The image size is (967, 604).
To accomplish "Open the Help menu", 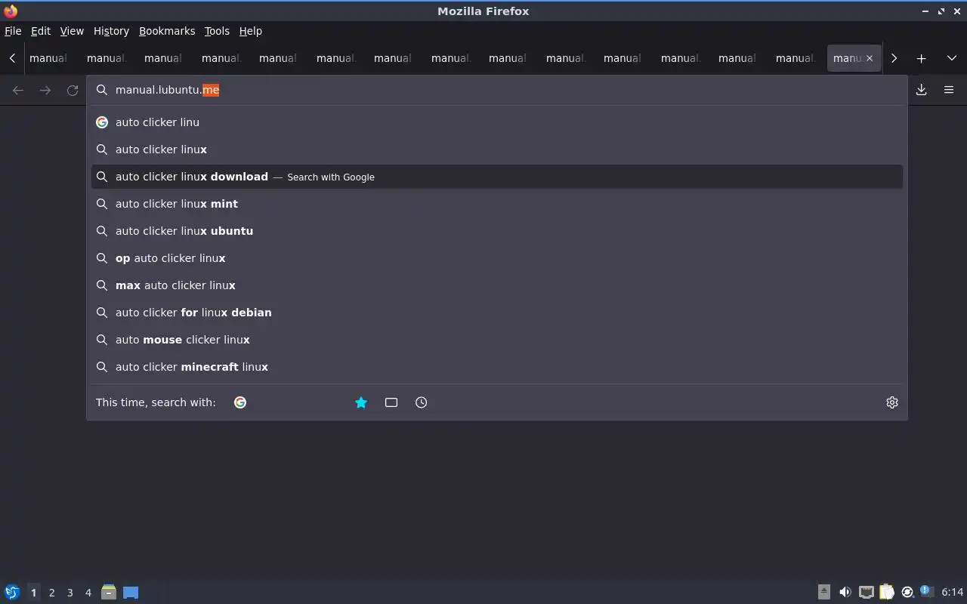I will coord(250,31).
